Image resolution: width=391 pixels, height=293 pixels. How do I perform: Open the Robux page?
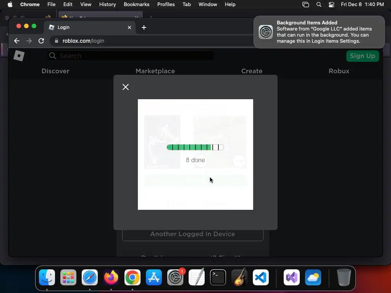pyautogui.click(x=339, y=71)
